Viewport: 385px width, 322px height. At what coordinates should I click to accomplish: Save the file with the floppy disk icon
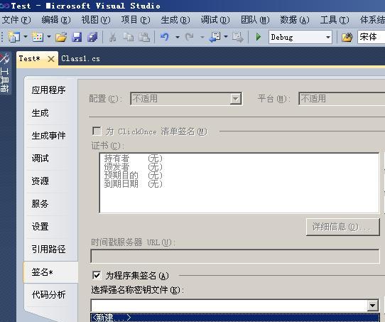pyautogui.click(x=77, y=37)
